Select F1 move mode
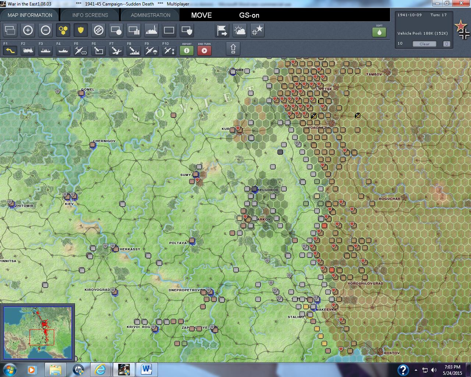Image resolution: width=471 pixels, height=377 pixels. click(10, 50)
